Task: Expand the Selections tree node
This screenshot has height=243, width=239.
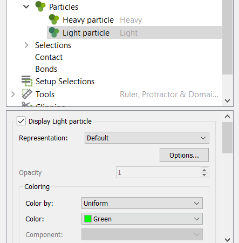Action: click(26, 45)
